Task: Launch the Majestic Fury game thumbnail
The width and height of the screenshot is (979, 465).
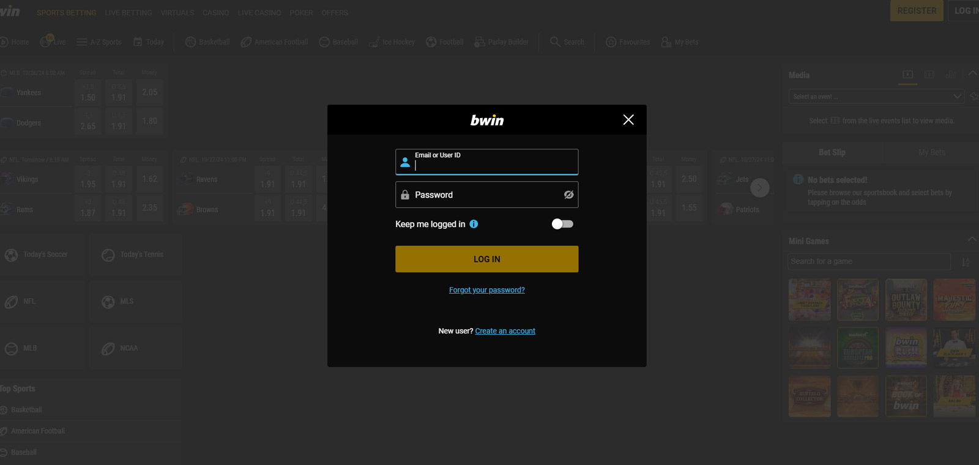Action: 955,300
